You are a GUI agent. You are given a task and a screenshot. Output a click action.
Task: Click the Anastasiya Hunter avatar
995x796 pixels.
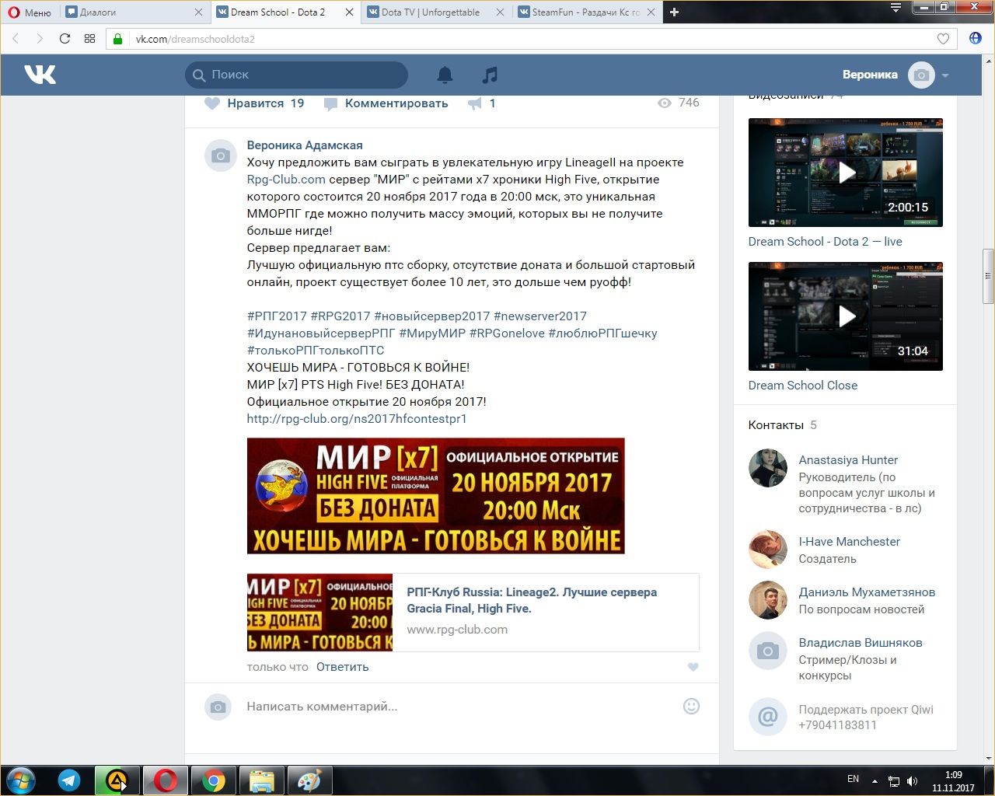(x=768, y=468)
